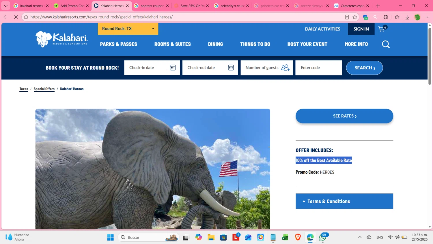Click the Sign In button
The image size is (433, 244).
pyautogui.click(x=361, y=29)
